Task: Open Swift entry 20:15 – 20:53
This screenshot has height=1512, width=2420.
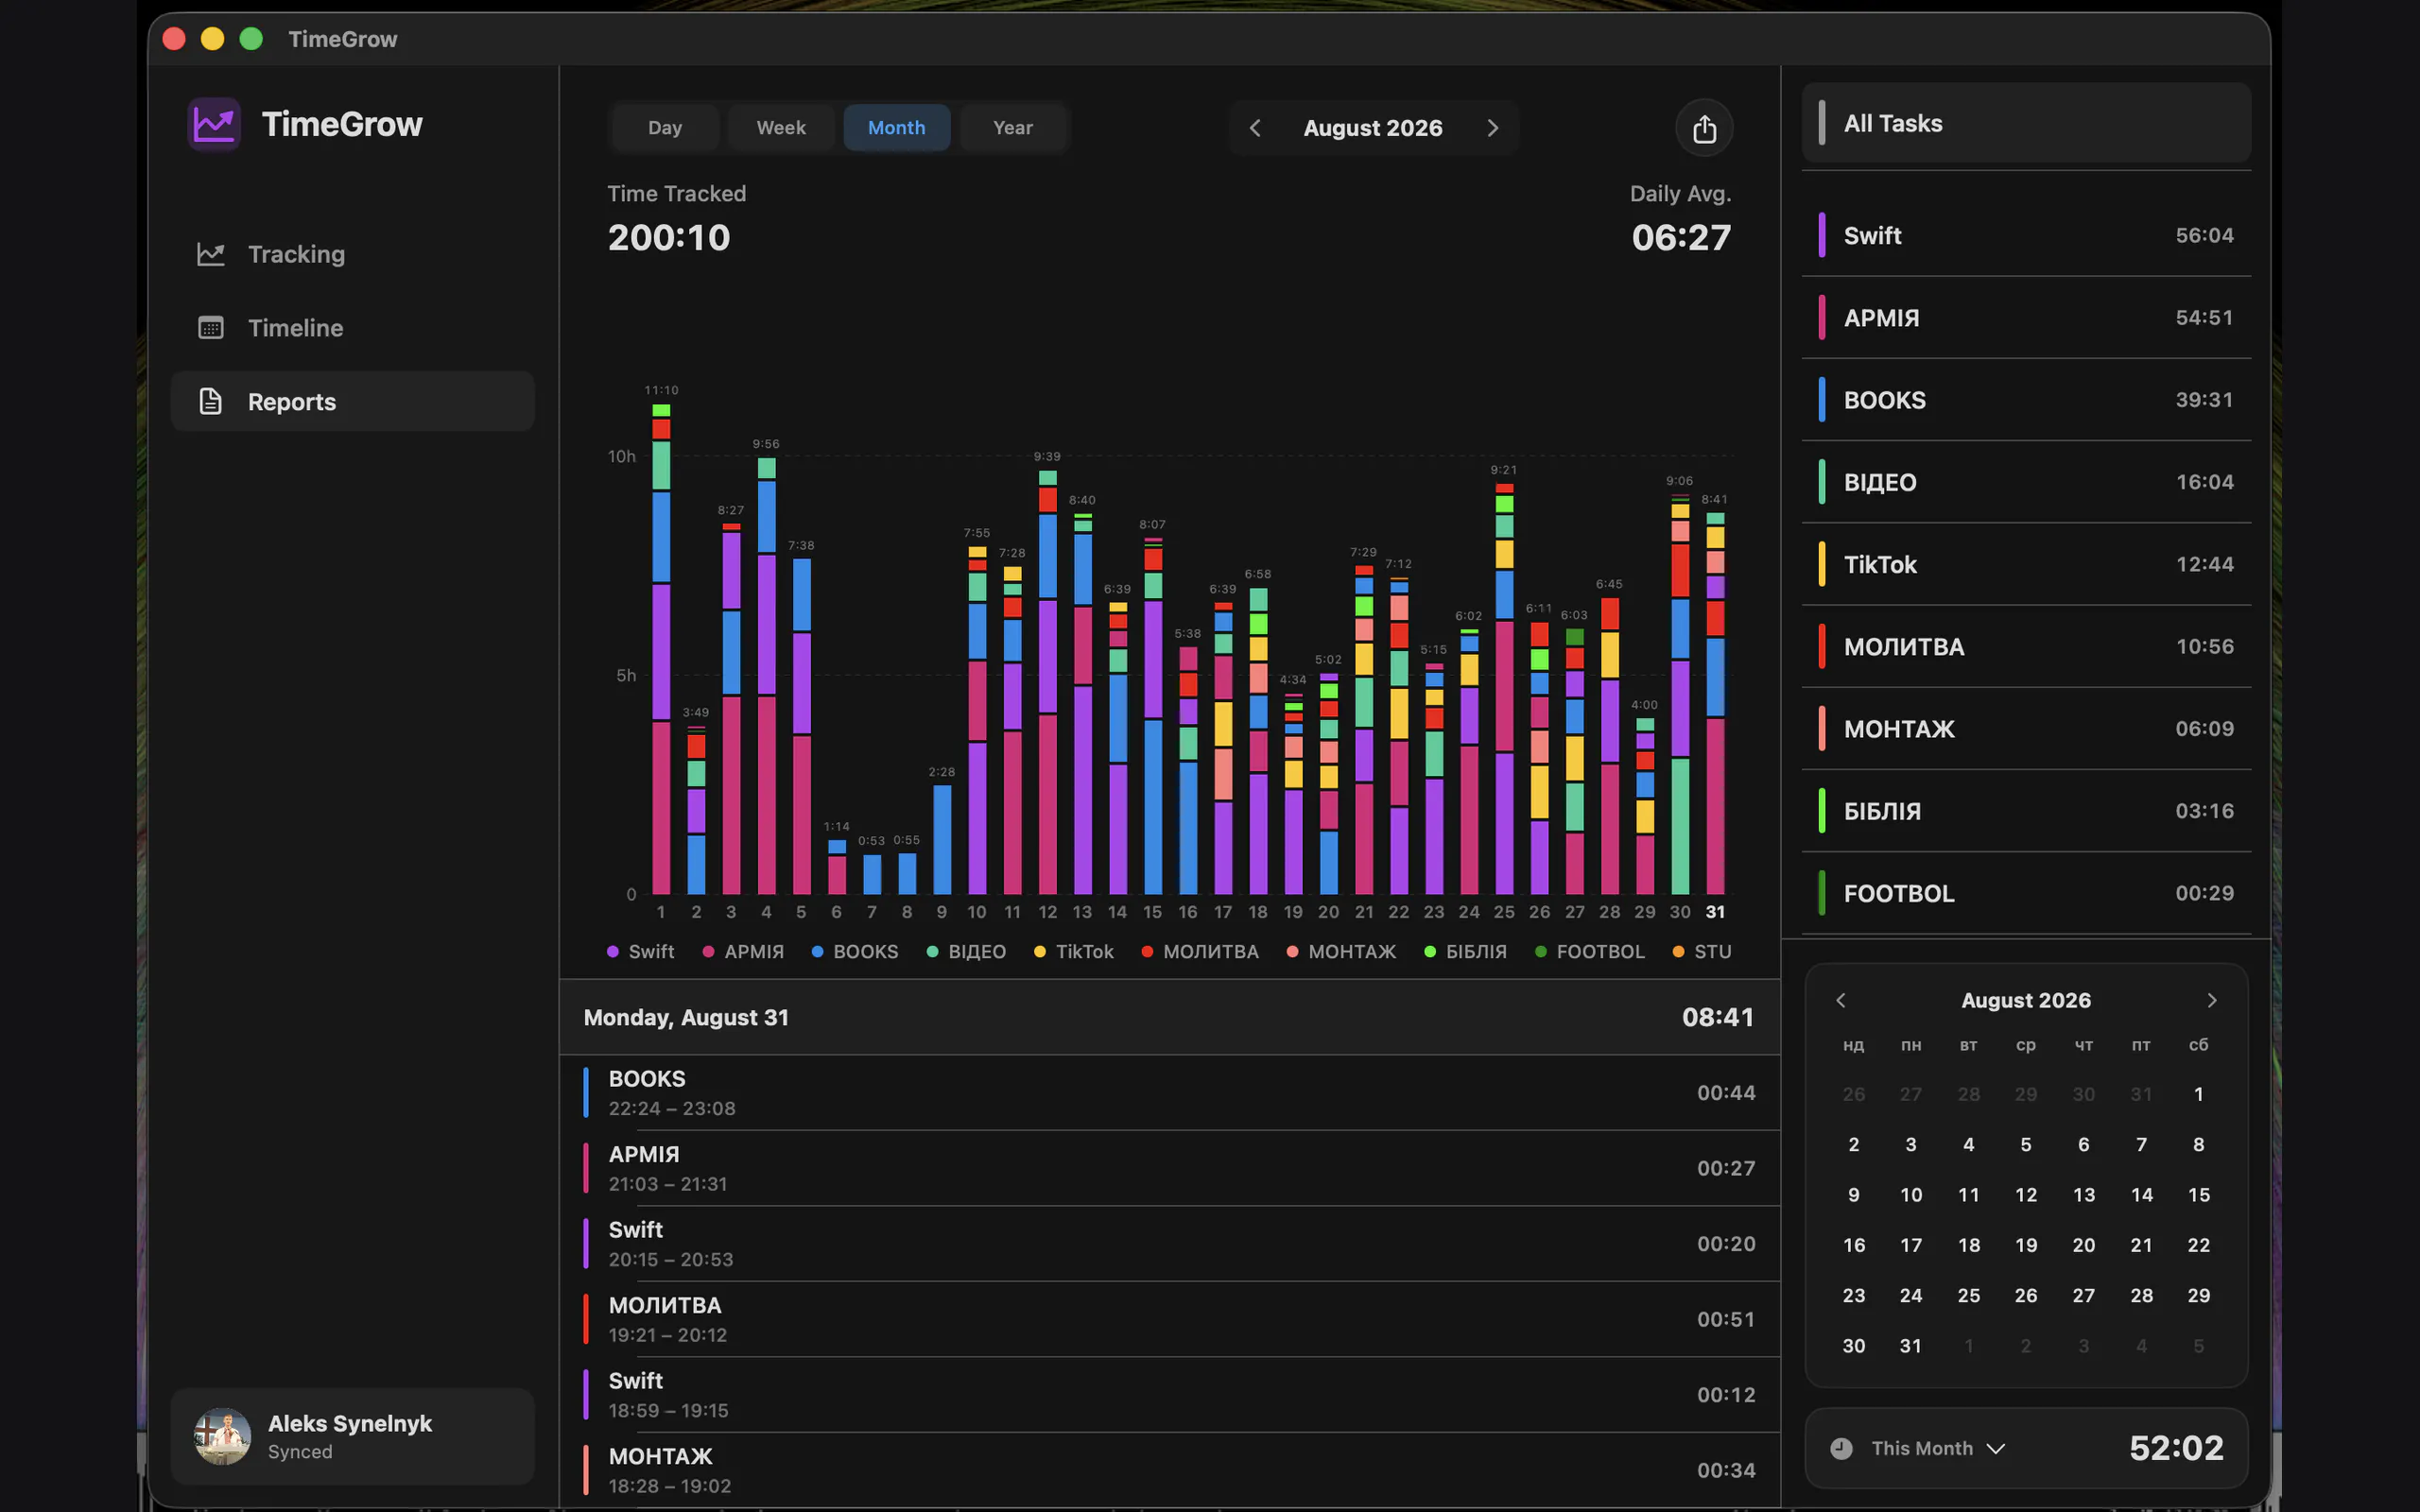Action: point(1170,1244)
